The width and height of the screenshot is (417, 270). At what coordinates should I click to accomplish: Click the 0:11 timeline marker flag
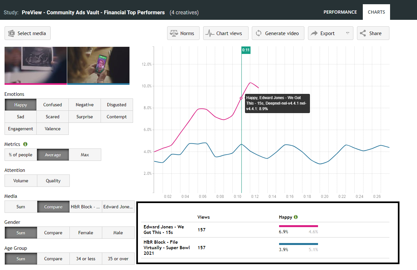point(246,50)
